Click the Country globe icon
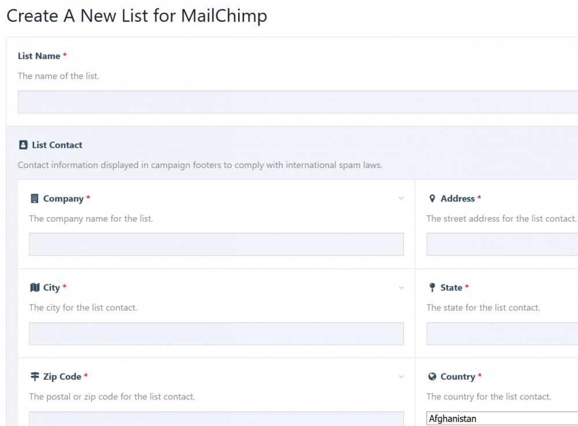The height and width of the screenshot is (426, 578). [x=432, y=376]
